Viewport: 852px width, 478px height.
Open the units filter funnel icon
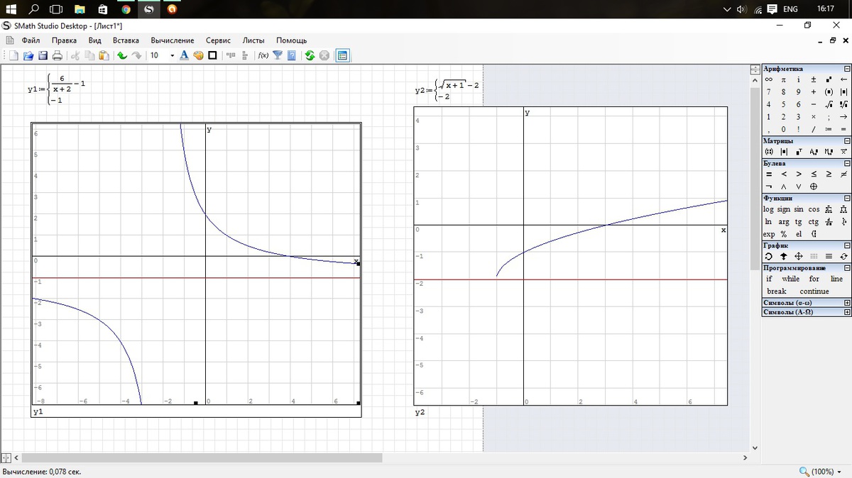(x=277, y=55)
